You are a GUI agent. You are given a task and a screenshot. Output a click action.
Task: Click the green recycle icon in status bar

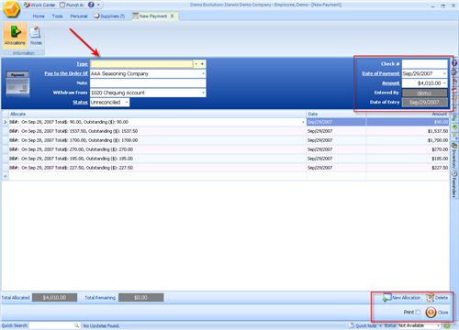[447, 325]
